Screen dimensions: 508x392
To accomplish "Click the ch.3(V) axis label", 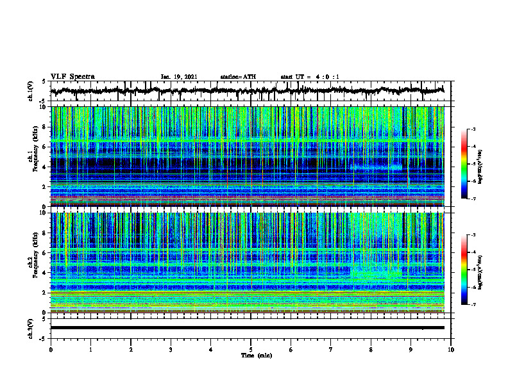I will tap(31, 329).
